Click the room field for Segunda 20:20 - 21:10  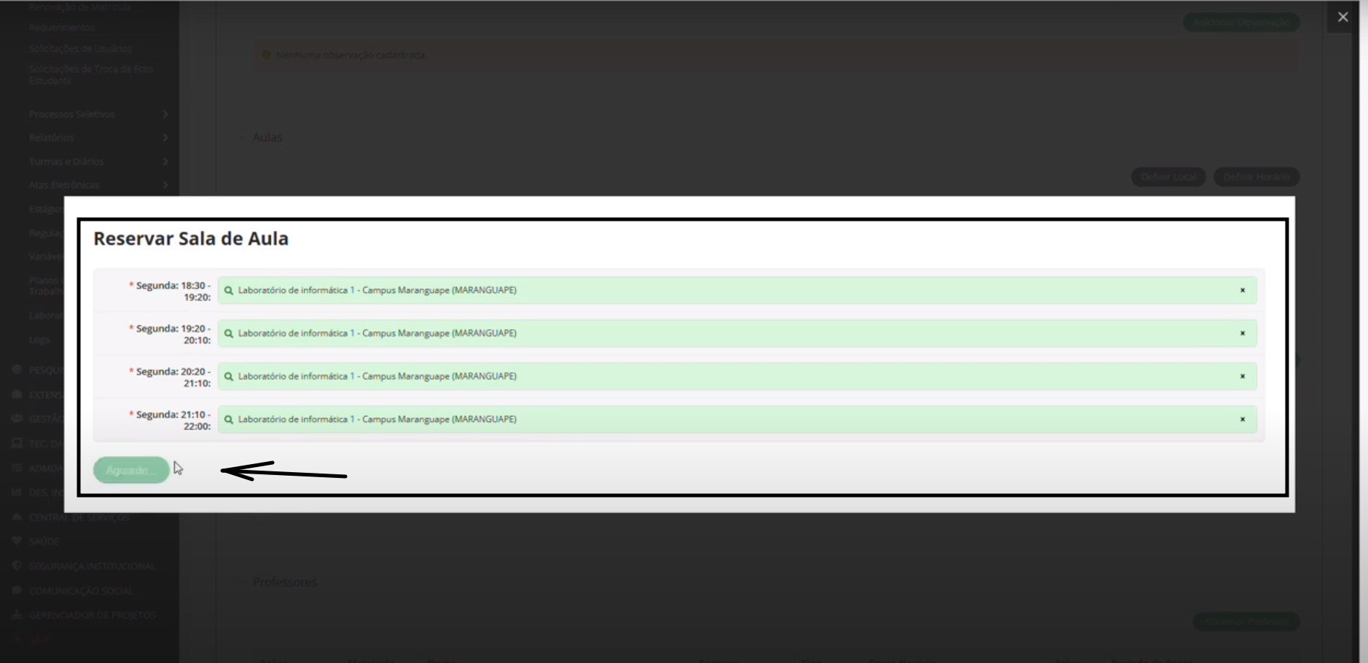point(737,377)
